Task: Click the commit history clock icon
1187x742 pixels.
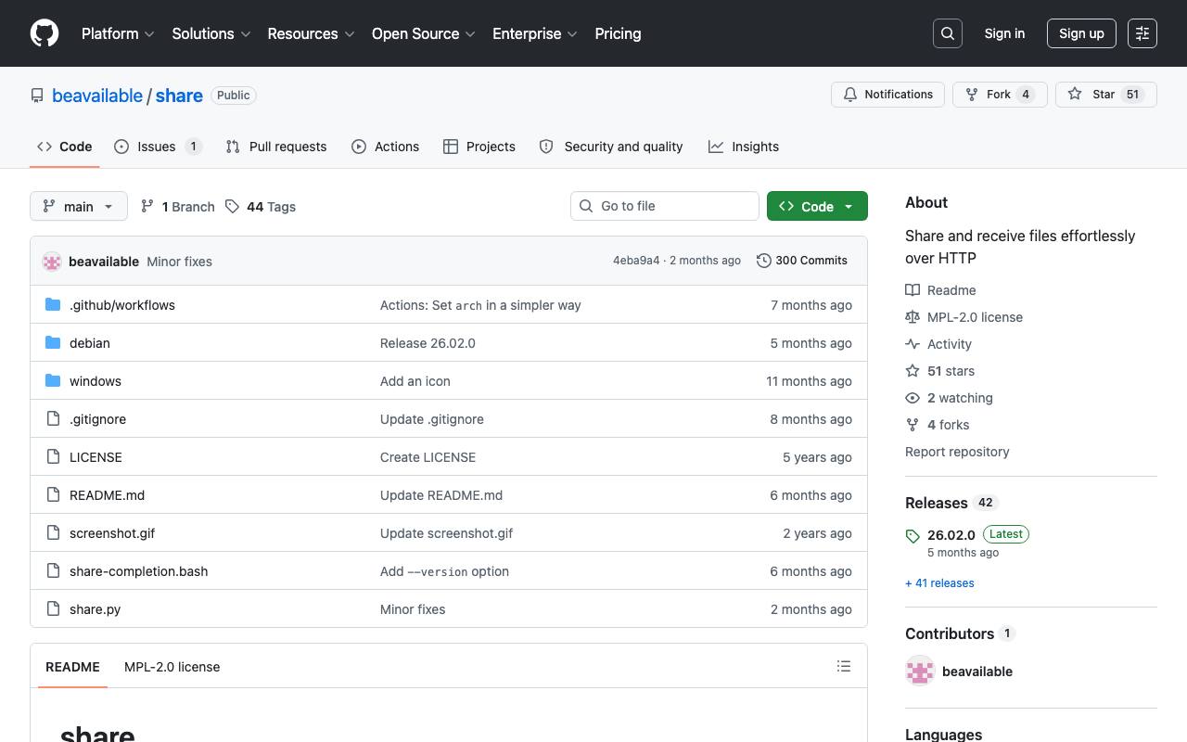Action: point(764,261)
